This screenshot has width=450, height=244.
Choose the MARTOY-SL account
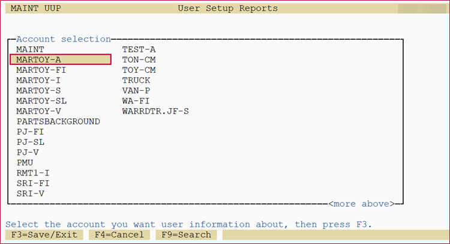pyautogui.click(x=41, y=101)
